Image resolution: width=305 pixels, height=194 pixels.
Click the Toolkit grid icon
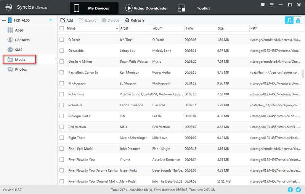pyautogui.click(x=181, y=8)
